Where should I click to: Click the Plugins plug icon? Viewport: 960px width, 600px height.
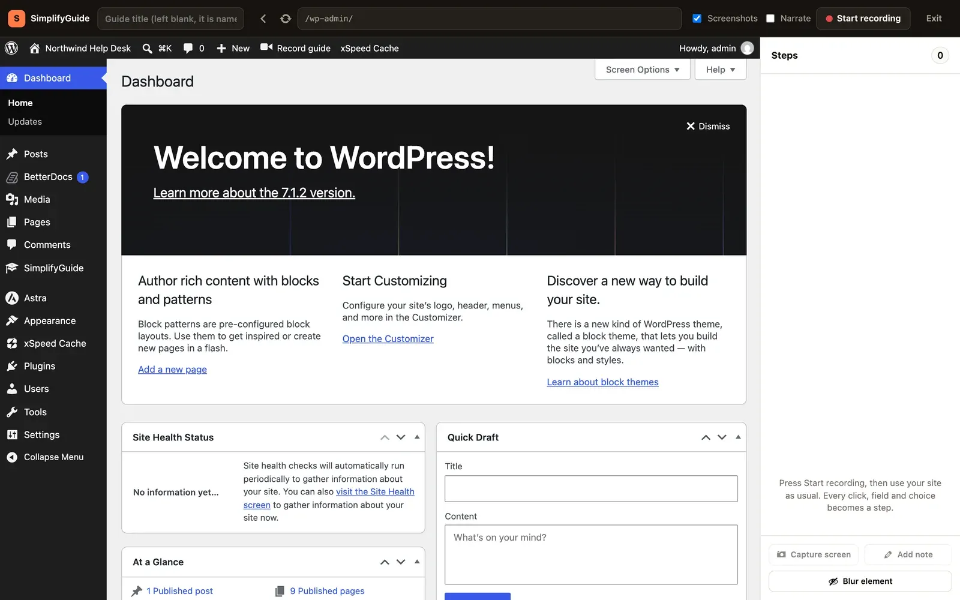(x=12, y=366)
